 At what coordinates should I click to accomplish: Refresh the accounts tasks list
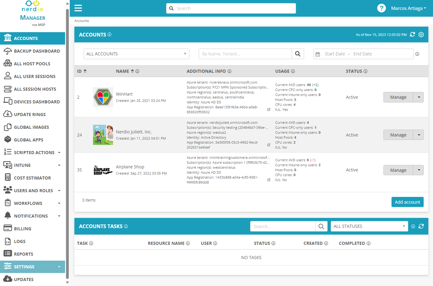click(x=421, y=226)
